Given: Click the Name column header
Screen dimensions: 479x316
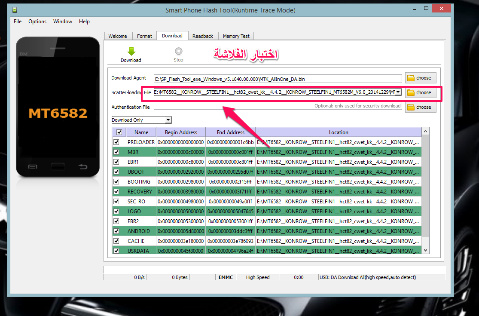Looking at the screenshot, I should [x=141, y=132].
